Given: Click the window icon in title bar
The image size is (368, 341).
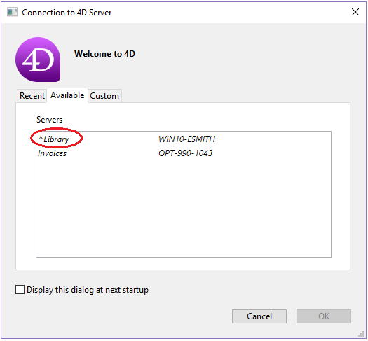Looking at the screenshot, I should pos(12,12).
